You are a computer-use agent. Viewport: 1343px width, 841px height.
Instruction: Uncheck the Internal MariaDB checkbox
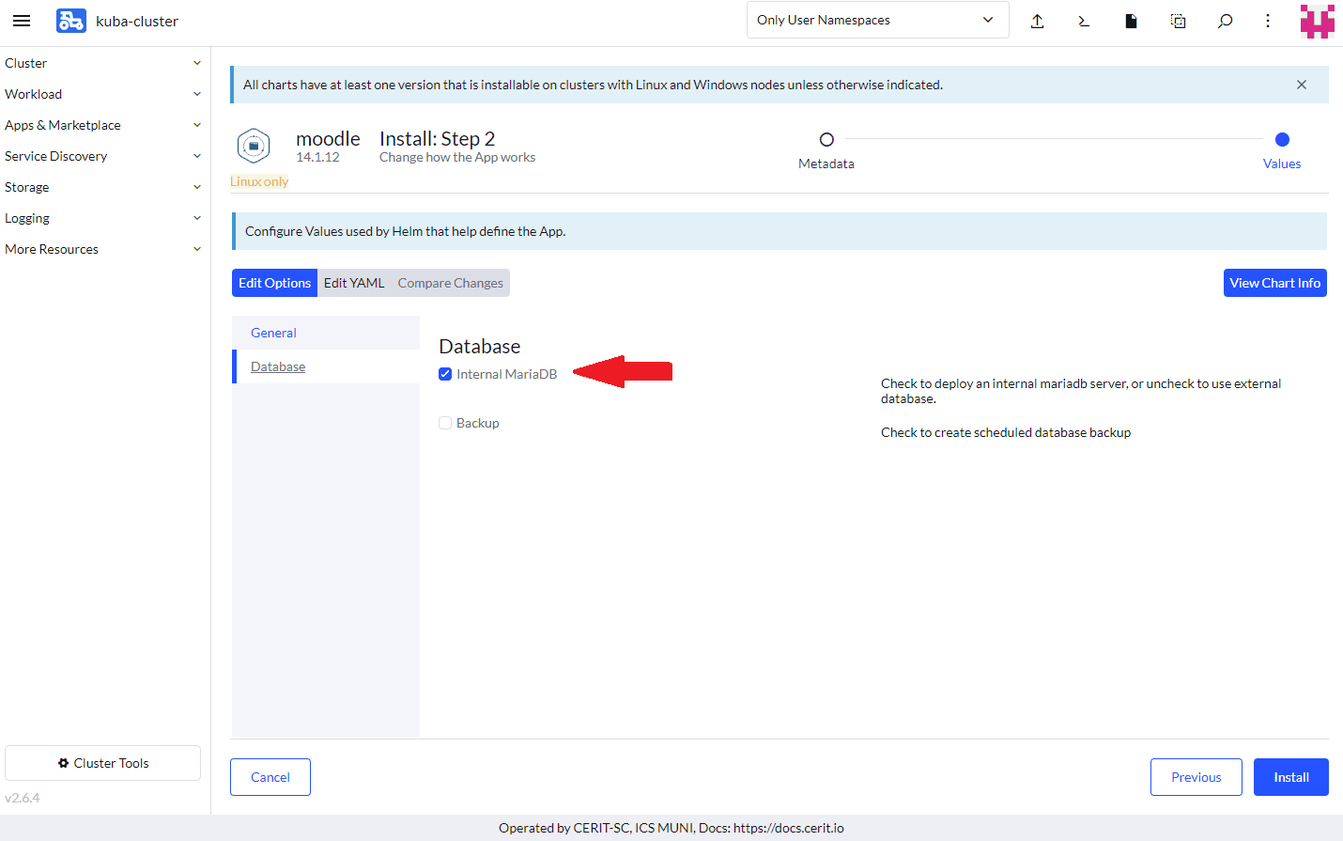[x=445, y=374]
